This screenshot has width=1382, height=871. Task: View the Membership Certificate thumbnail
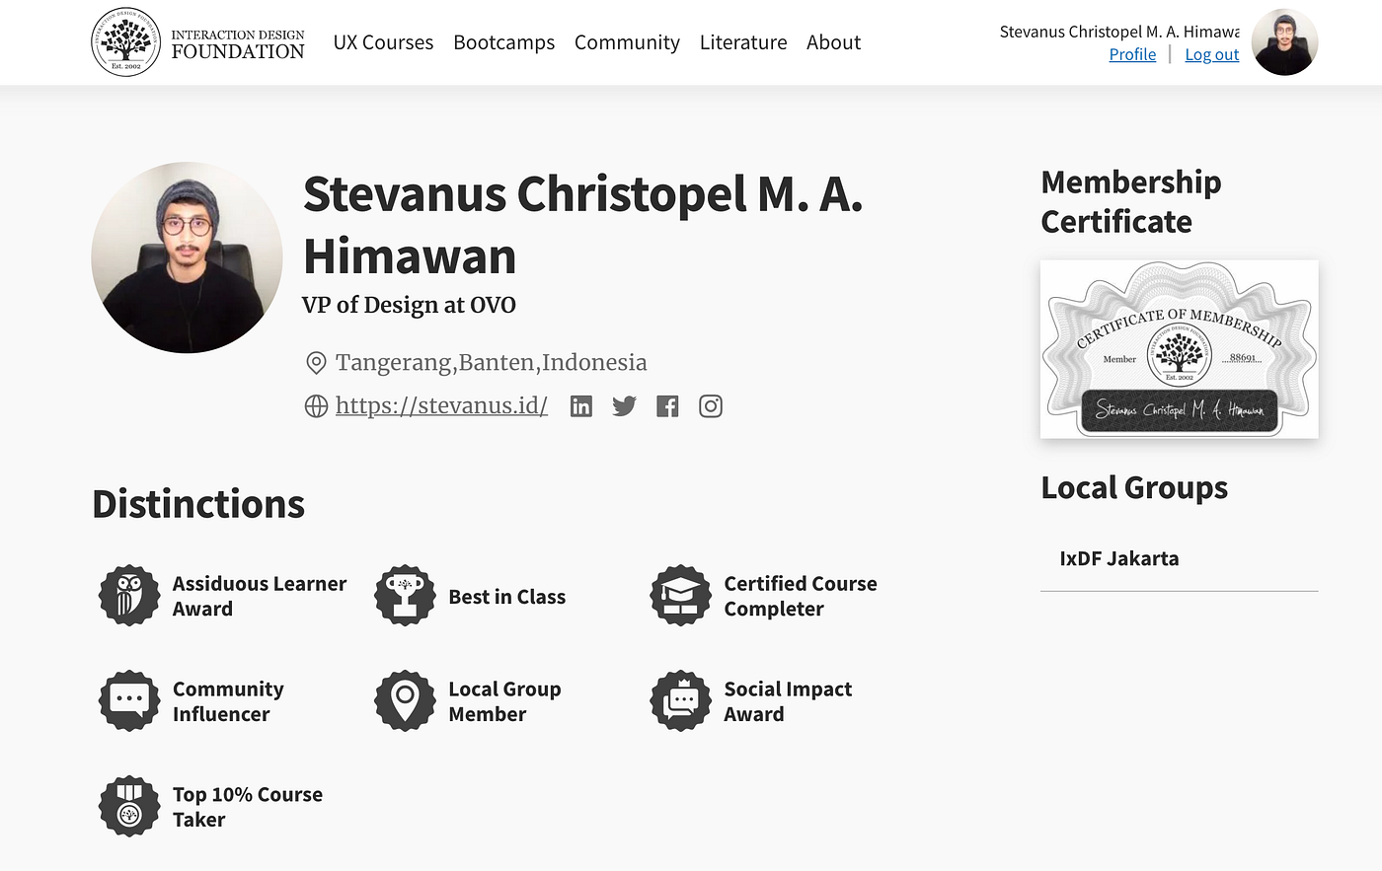(1180, 349)
